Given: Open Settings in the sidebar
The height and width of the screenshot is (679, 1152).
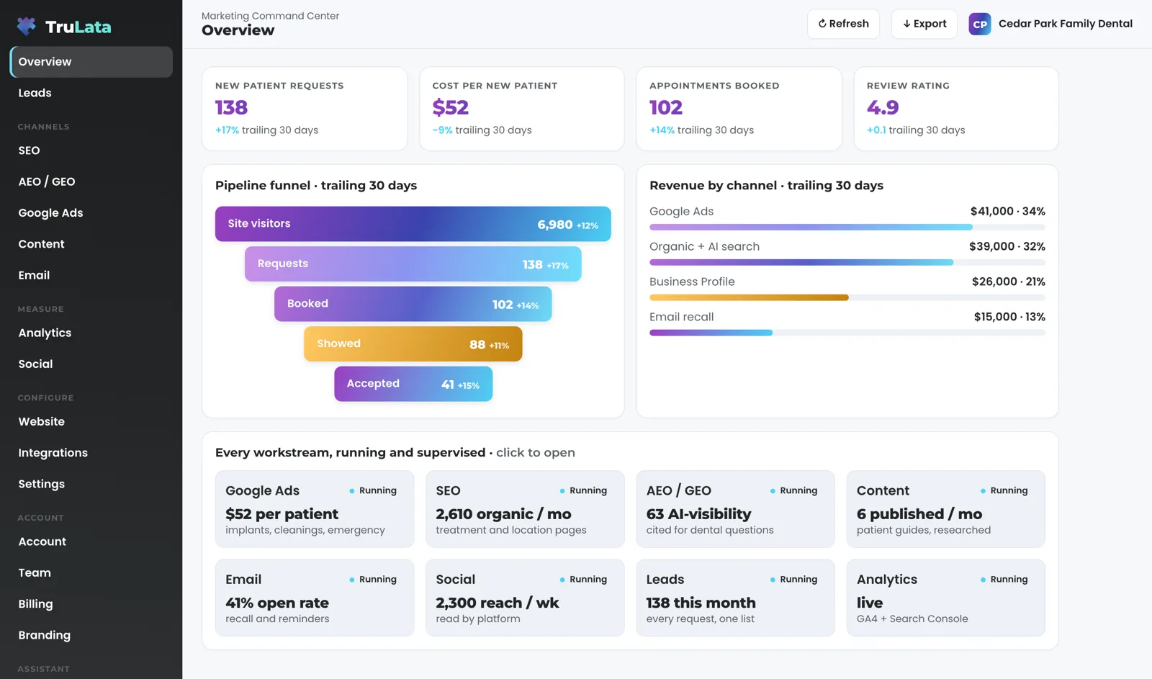Looking at the screenshot, I should [91, 484].
